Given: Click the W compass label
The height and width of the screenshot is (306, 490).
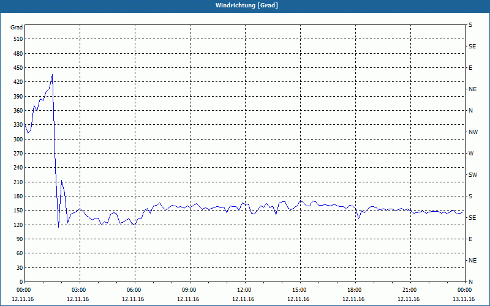Looking at the screenshot, I should [x=471, y=154].
